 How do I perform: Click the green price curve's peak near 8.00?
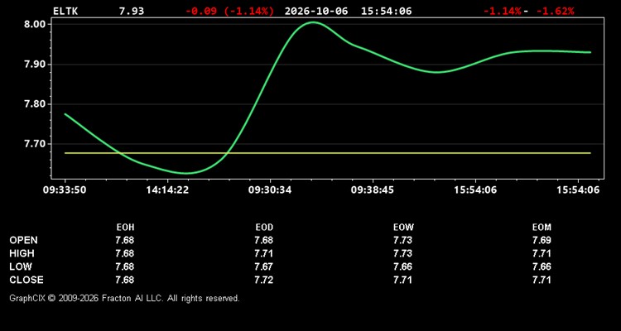click(x=313, y=22)
